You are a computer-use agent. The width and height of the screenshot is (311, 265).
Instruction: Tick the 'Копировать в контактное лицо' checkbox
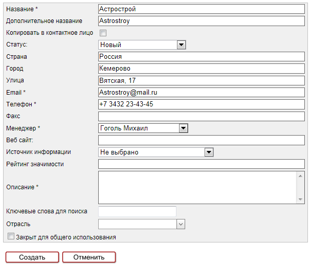(x=103, y=33)
